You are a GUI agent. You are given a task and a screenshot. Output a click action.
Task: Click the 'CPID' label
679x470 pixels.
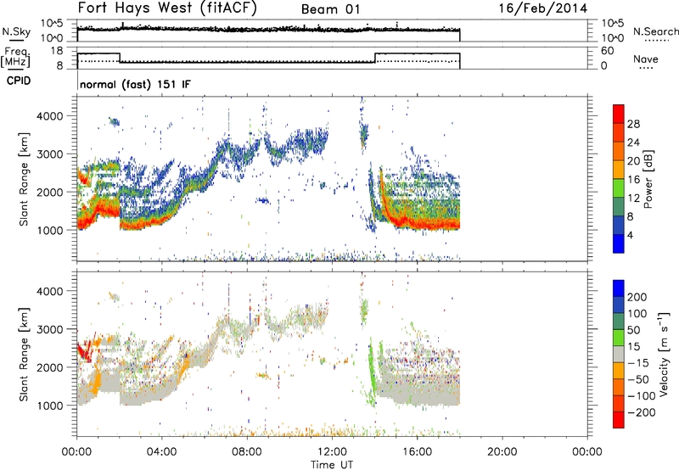[19, 81]
